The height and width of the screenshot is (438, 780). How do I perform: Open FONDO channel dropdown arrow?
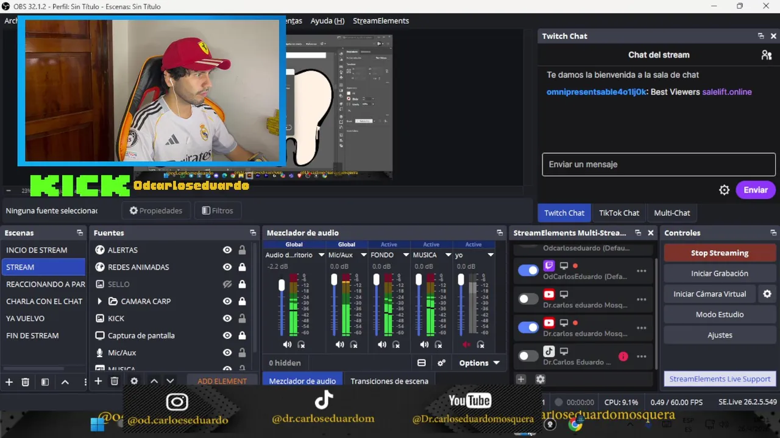coord(405,255)
